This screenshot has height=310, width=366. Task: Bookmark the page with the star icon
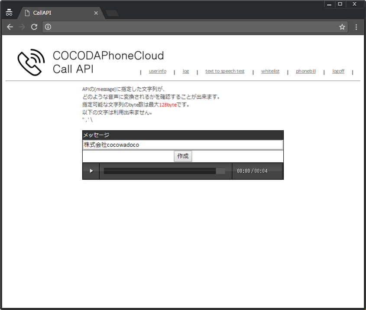coord(342,27)
